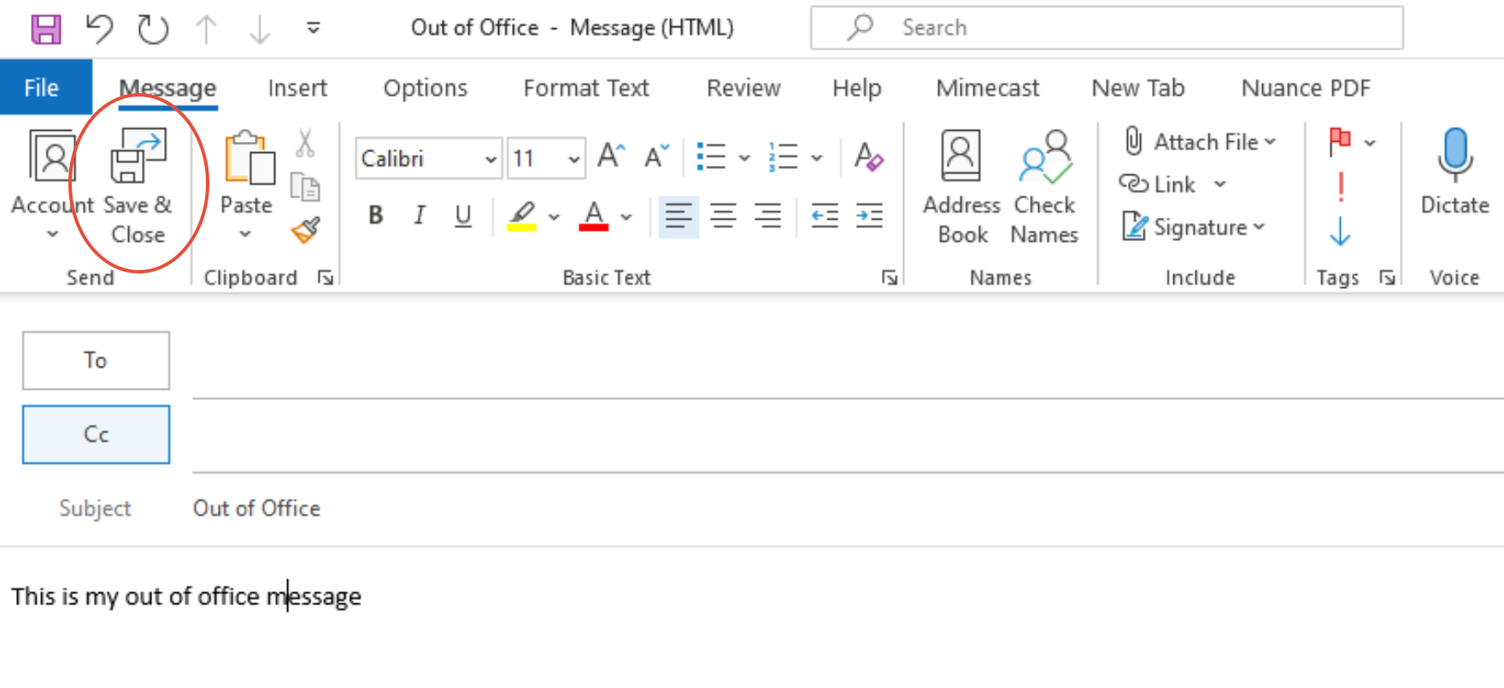Click the Follow Up flag icon
1504x688 pixels.
(1340, 142)
